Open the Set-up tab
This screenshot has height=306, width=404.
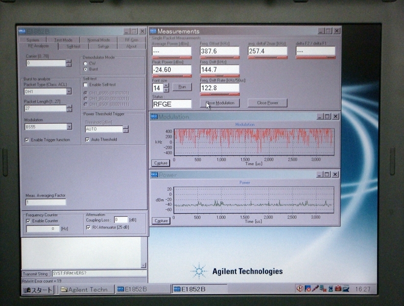coord(103,47)
